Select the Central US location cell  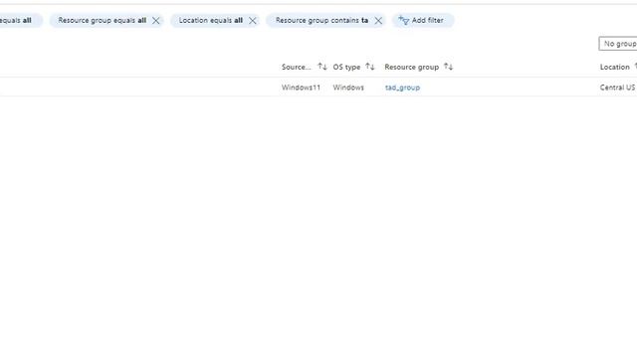pos(617,88)
